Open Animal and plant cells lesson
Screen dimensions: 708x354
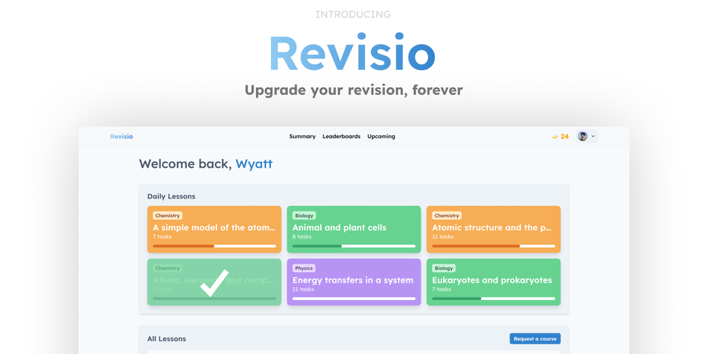(353, 230)
